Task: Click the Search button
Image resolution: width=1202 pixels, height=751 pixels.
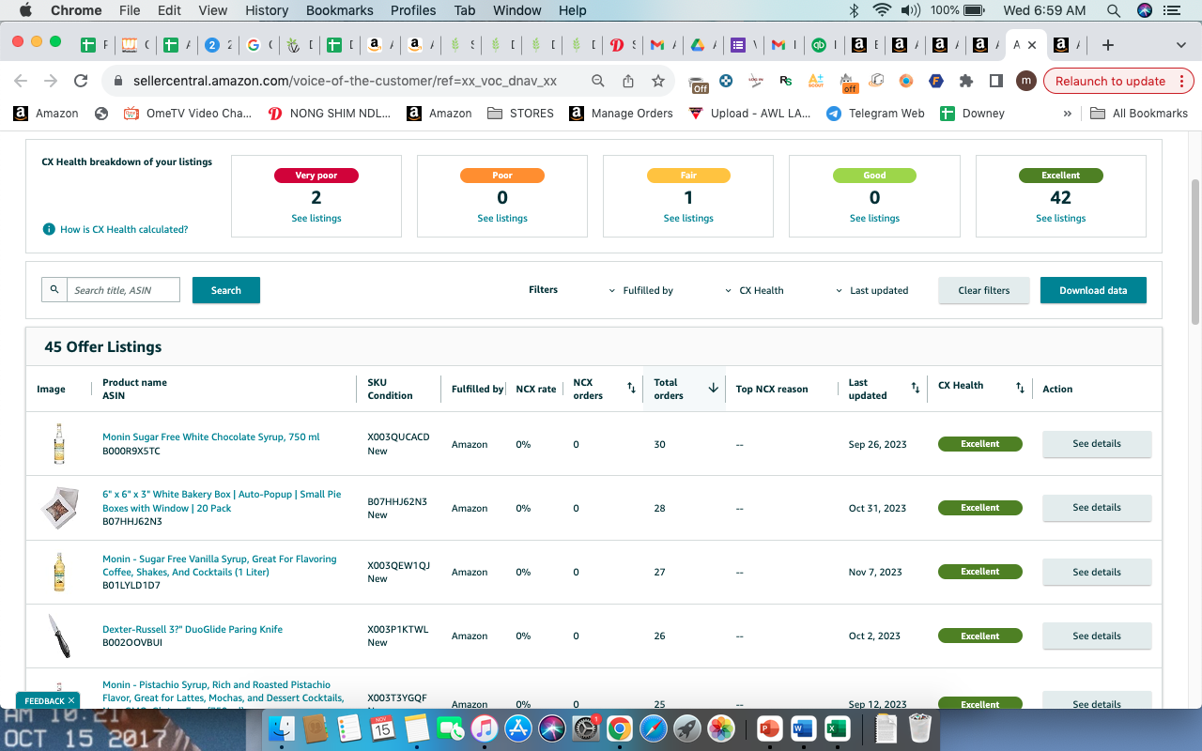Action: 226,290
